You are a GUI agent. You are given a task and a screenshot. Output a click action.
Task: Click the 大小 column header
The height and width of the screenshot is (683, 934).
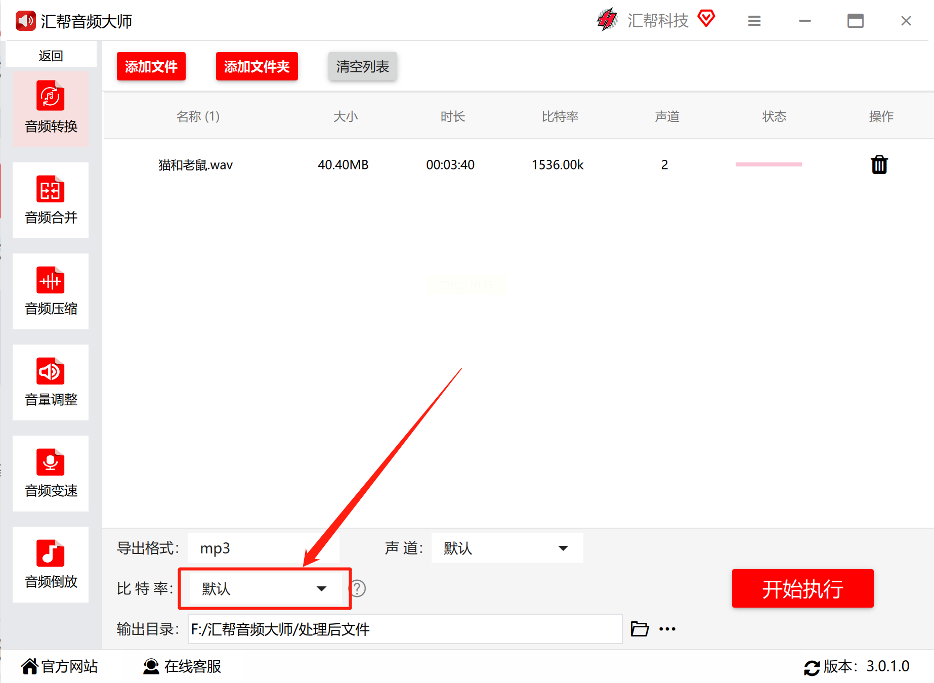(346, 116)
